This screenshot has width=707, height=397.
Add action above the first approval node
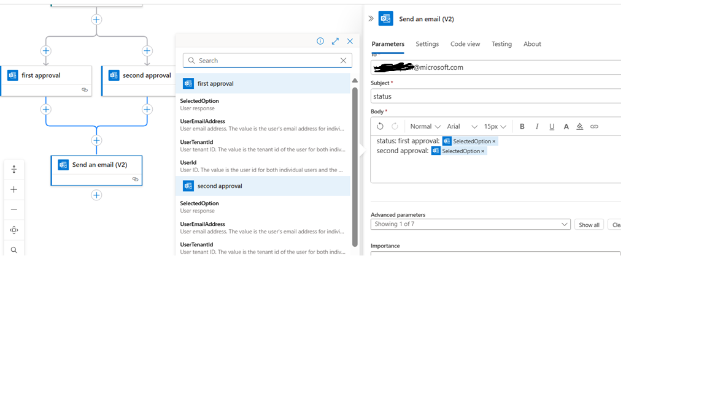pyautogui.click(x=45, y=51)
